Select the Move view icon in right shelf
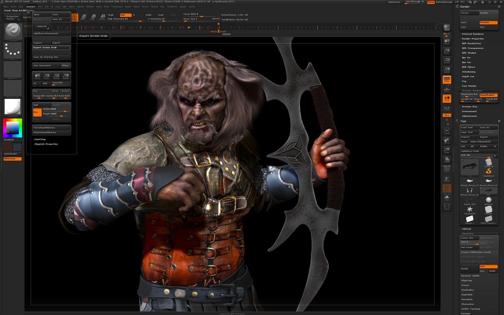Image resolution: width=504 pixels, height=315 pixels. (x=447, y=140)
